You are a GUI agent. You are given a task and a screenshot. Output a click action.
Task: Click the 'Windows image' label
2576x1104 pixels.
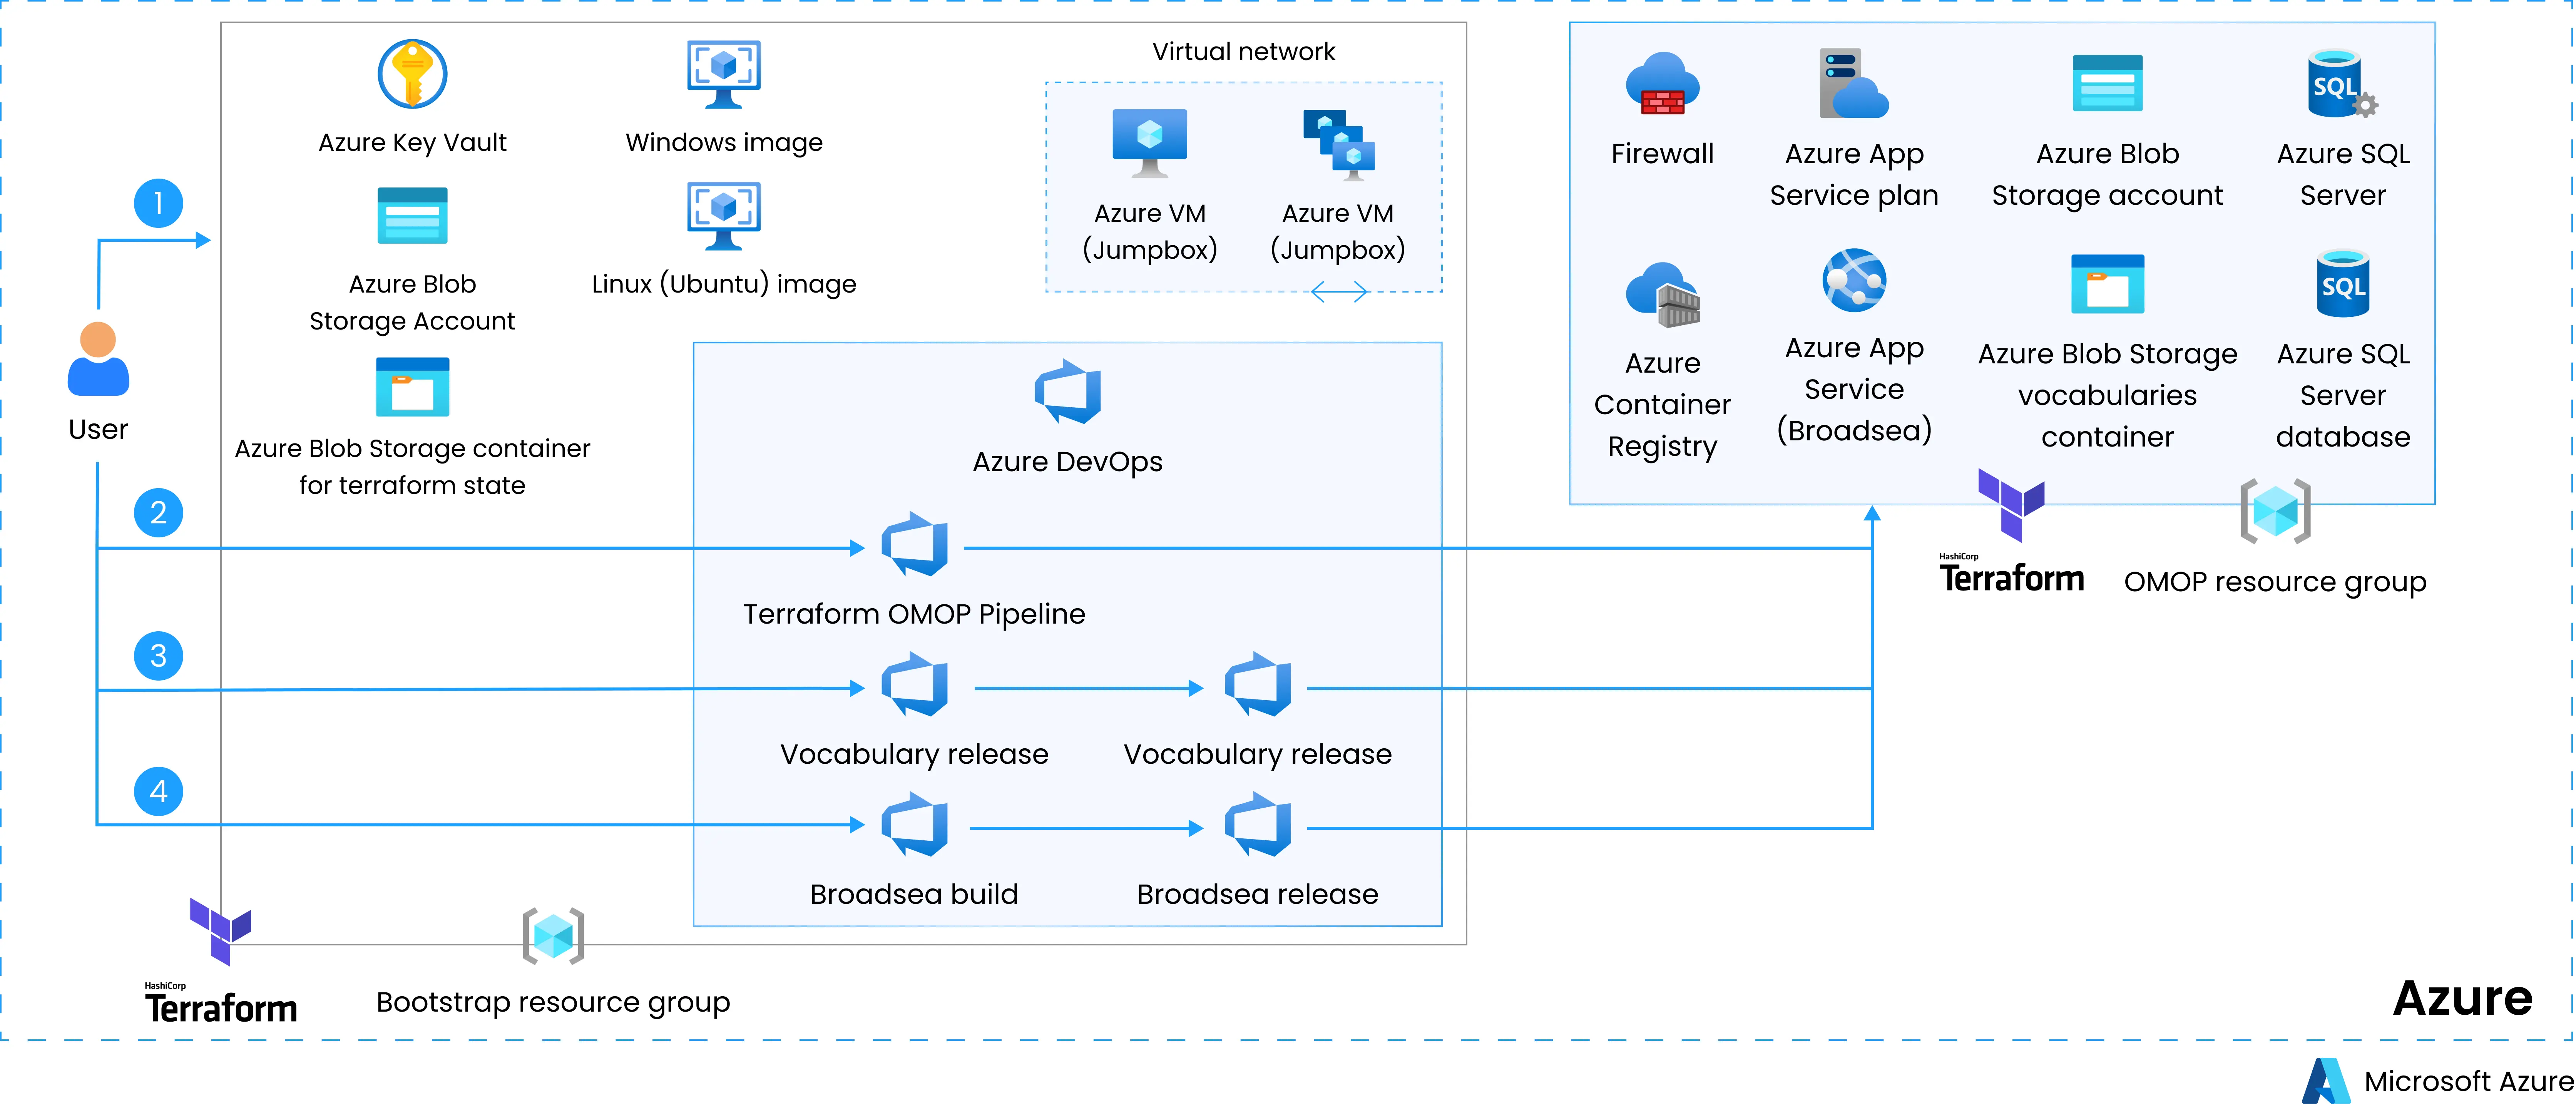[724, 143]
